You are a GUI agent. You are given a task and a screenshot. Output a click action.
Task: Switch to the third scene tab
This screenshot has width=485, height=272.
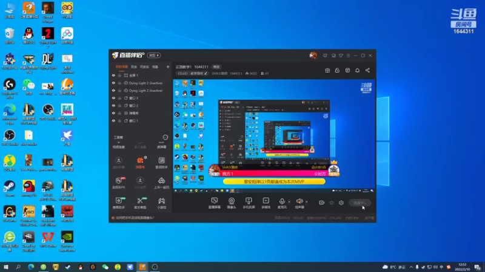coord(144,66)
